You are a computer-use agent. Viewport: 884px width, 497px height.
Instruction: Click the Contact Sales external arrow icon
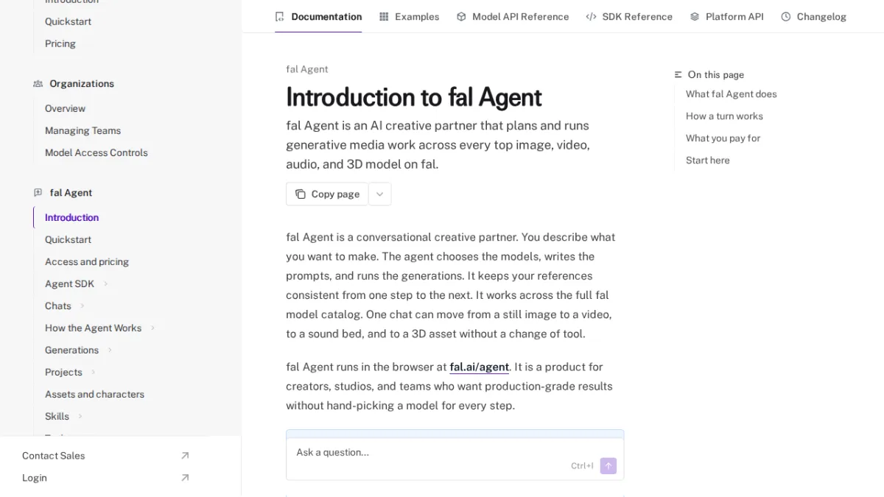(185, 456)
